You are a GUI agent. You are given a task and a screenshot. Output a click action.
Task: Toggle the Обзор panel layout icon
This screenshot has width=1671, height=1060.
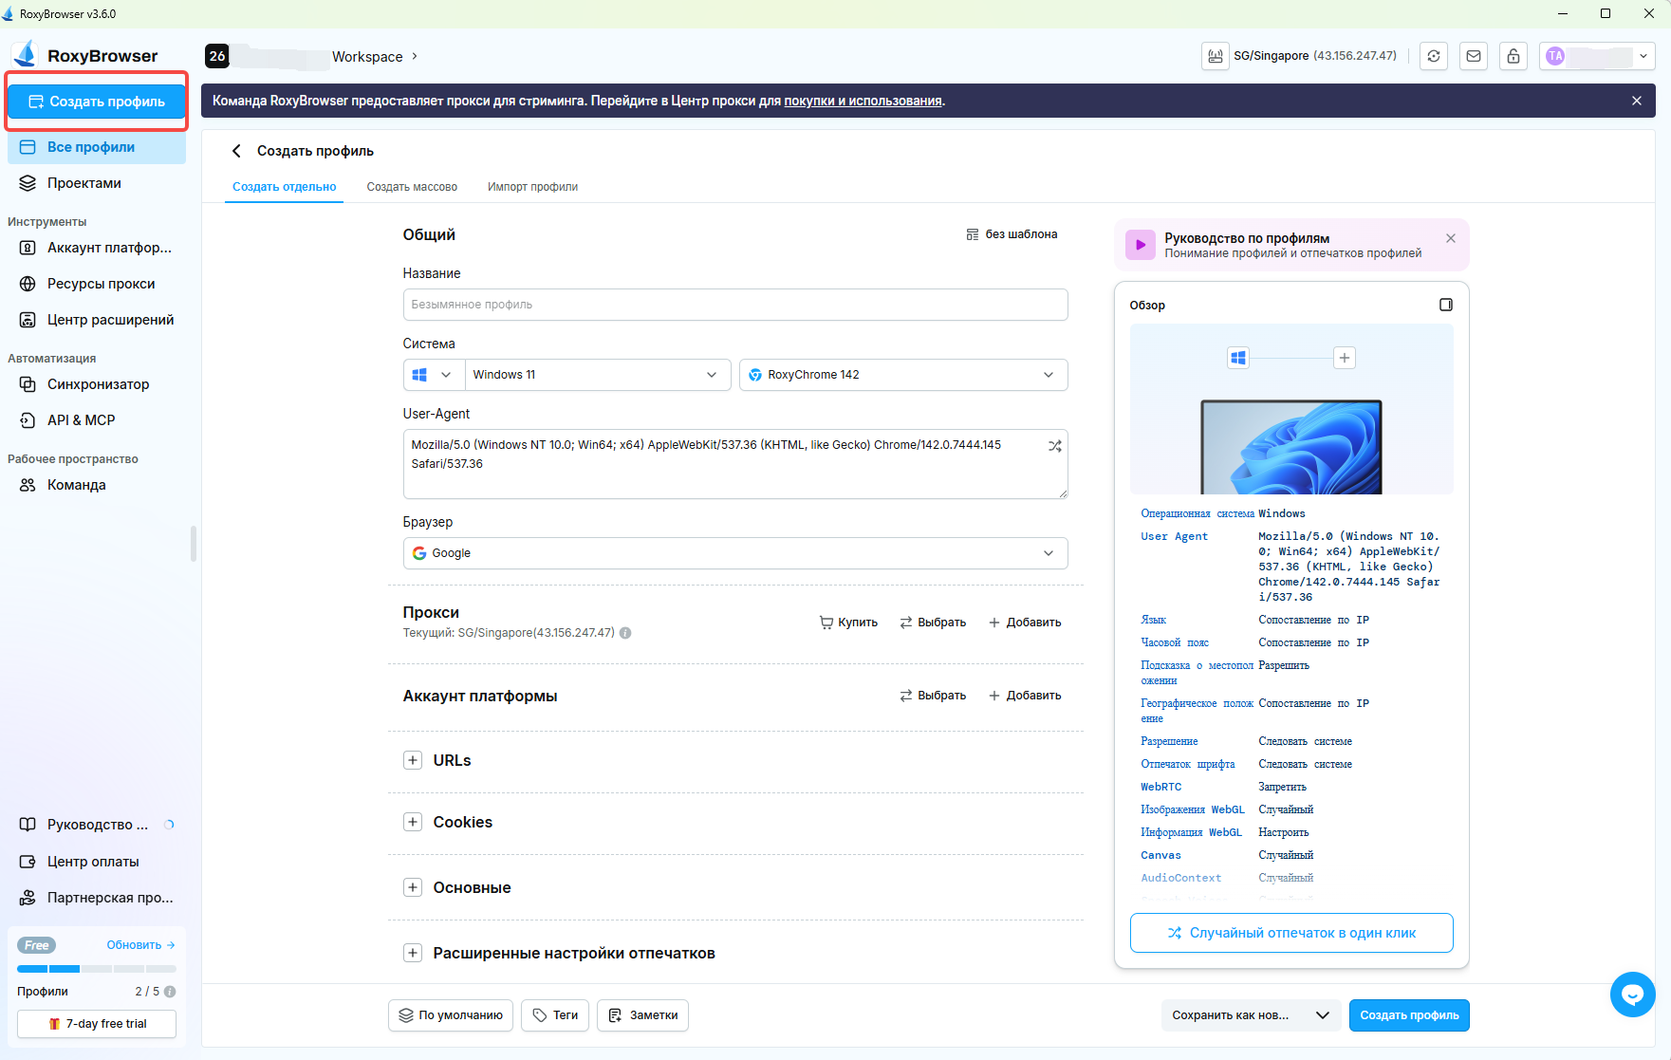(x=1445, y=305)
